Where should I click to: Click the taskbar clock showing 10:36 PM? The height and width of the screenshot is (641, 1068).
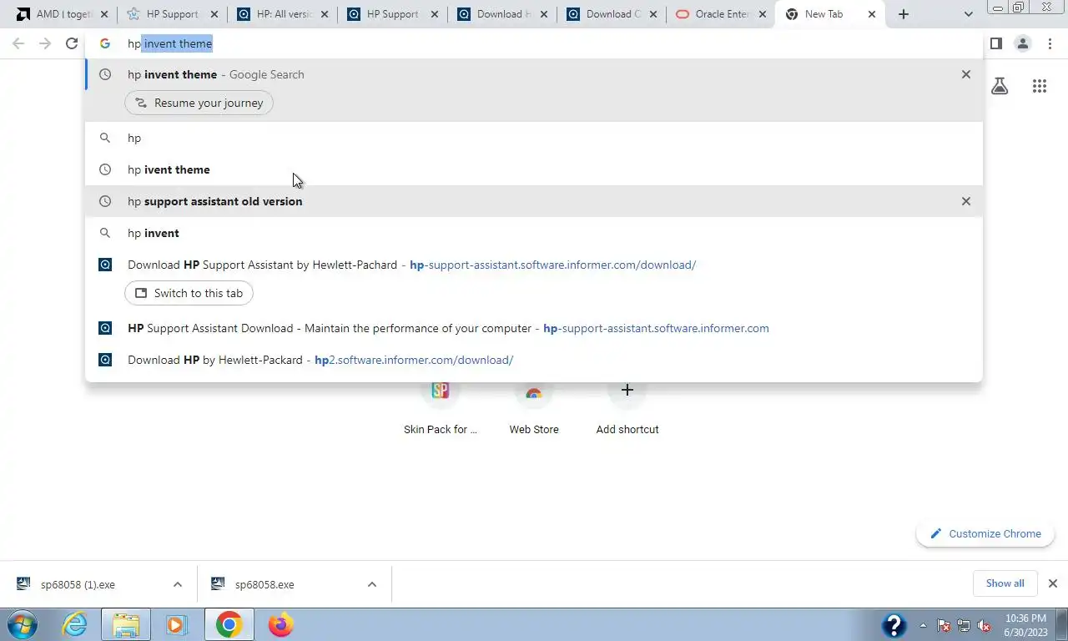tap(1026, 625)
